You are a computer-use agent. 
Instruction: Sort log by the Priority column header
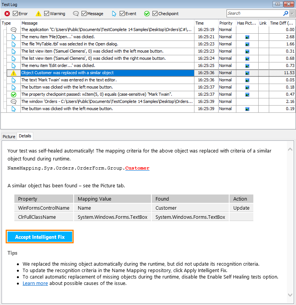226,23
